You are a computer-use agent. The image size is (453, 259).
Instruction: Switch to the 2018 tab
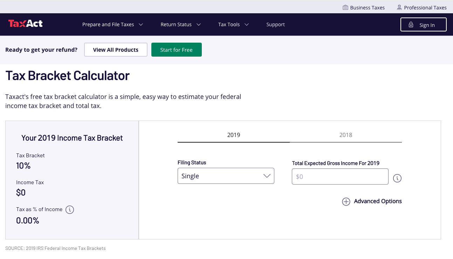(346, 135)
